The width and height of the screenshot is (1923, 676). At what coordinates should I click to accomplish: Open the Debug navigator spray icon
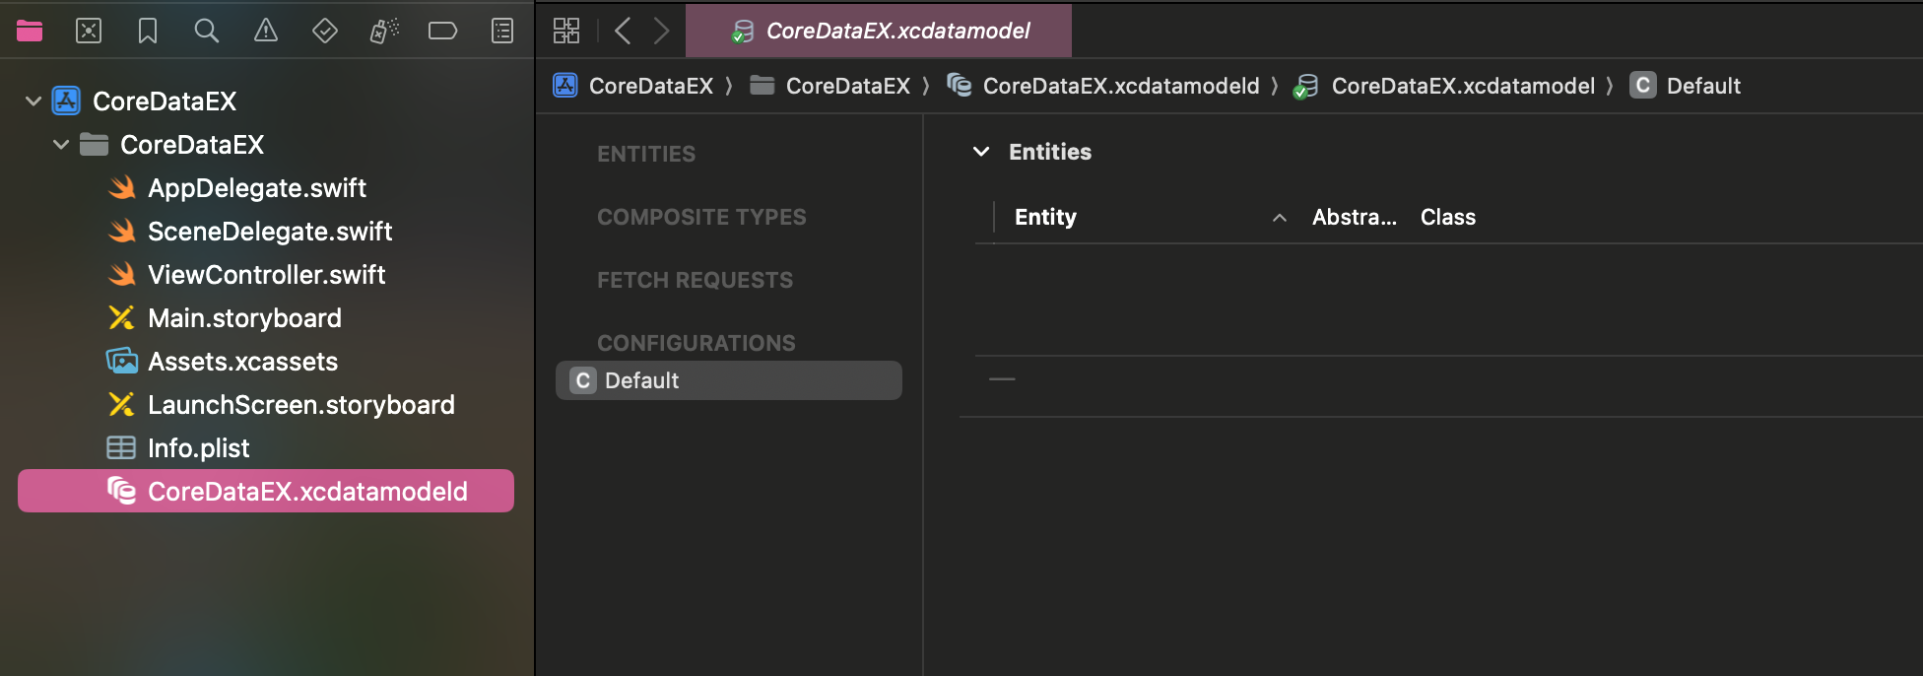[x=384, y=31]
